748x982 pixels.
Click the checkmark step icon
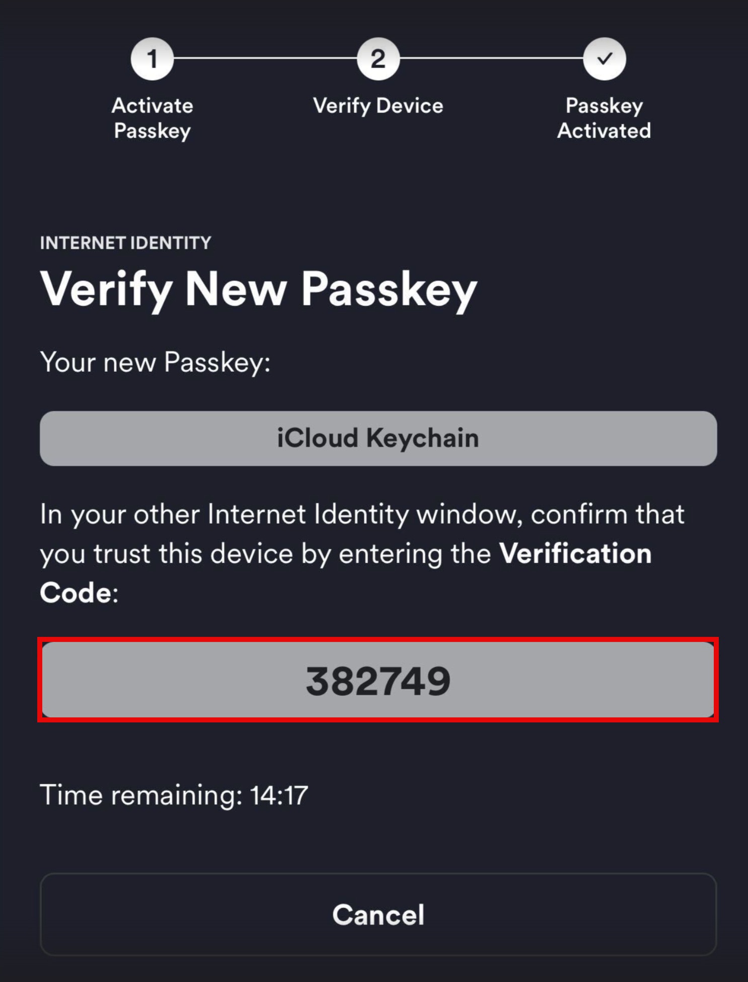604,59
